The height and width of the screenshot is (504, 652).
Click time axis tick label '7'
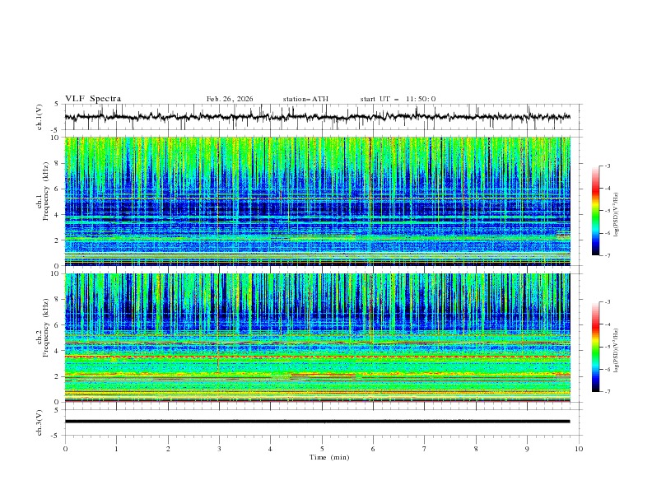pos(425,449)
